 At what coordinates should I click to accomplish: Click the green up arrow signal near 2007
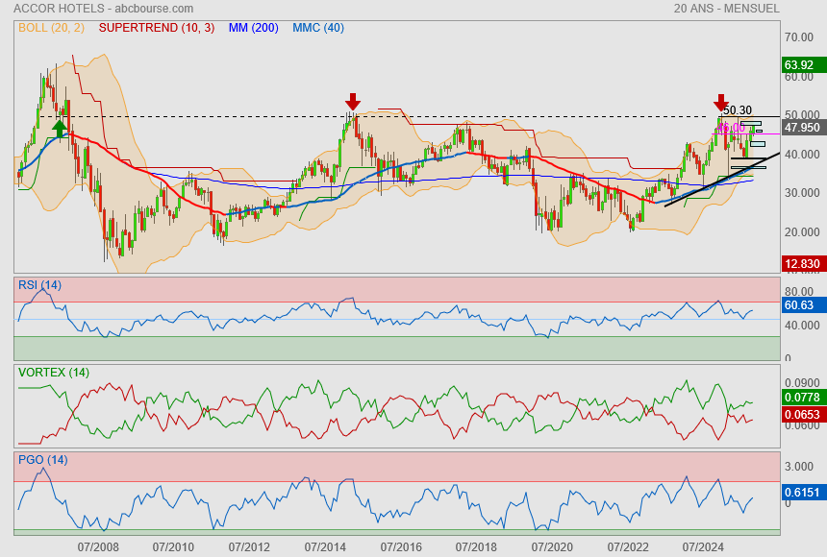(x=60, y=129)
